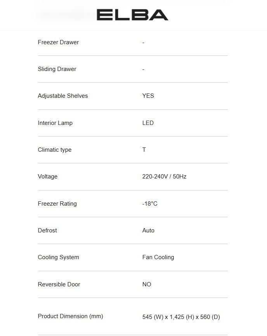Click the Adjustable Shelves label
This screenshot has height=336, width=267.
point(63,96)
